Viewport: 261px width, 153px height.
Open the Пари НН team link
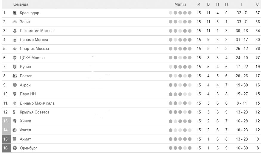point(28,94)
